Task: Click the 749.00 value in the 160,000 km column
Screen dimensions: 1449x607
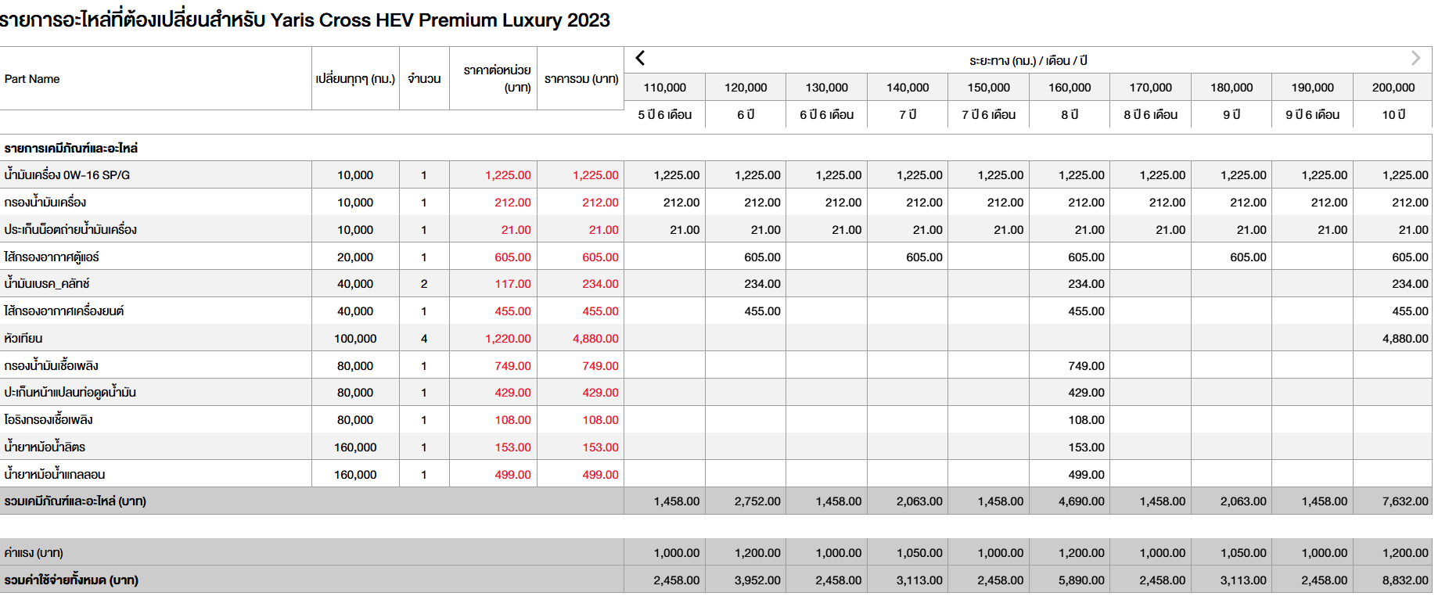Action: (x=1086, y=366)
